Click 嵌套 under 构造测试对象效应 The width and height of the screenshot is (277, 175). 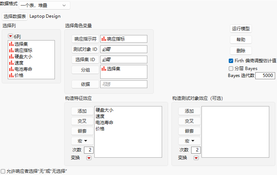189,131
